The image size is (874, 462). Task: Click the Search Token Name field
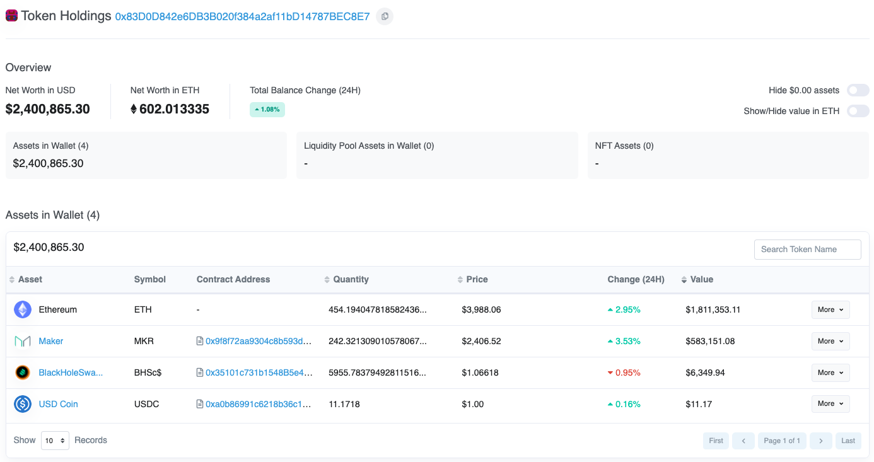click(x=807, y=249)
